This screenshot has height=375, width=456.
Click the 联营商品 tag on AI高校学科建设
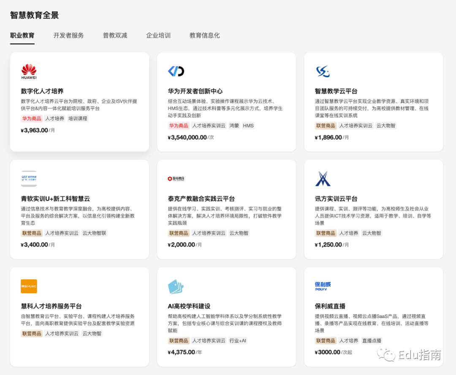(x=179, y=341)
